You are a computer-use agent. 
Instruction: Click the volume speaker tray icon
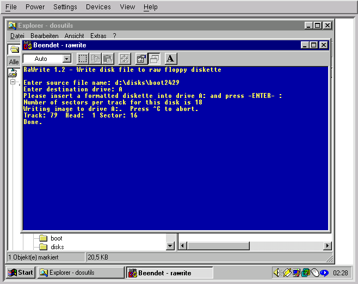[x=277, y=273]
